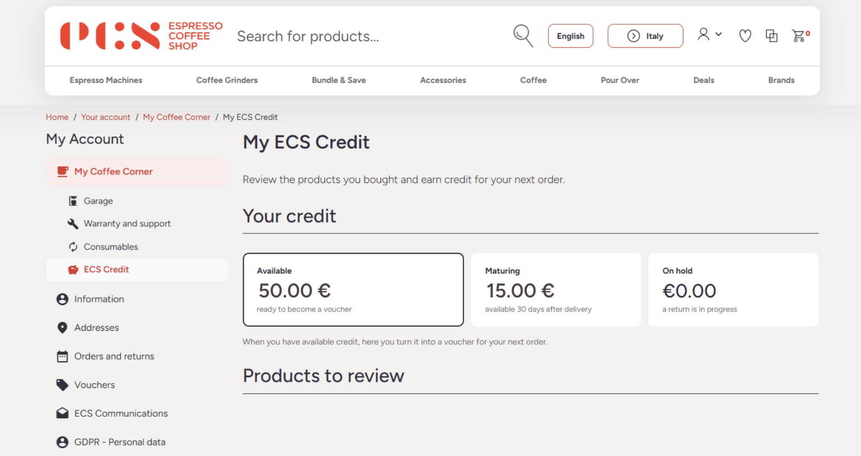Select the On hold €0.00 card

click(733, 290)
